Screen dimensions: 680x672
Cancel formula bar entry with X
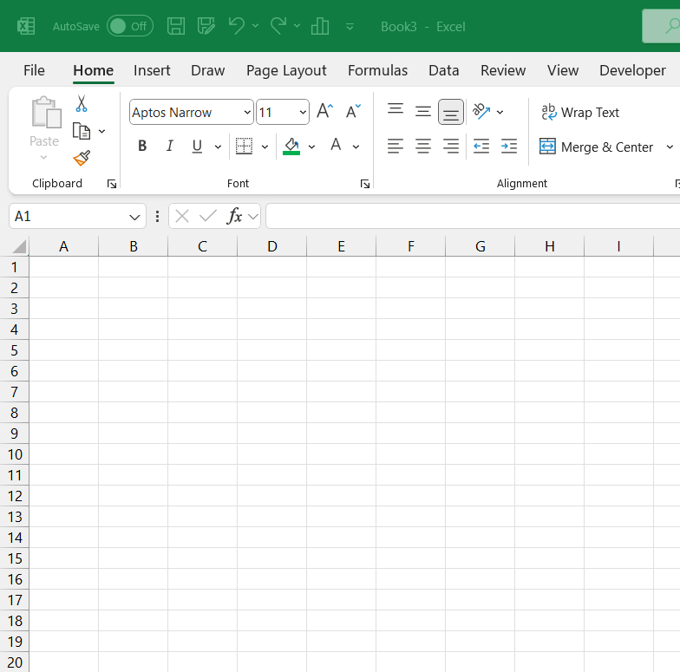(182, 216)
